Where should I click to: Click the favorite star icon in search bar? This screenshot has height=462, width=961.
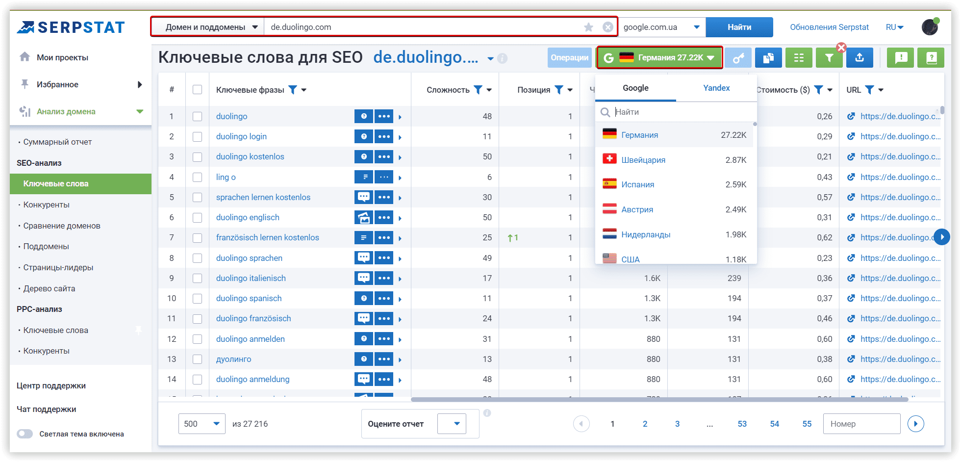[588, 27]
